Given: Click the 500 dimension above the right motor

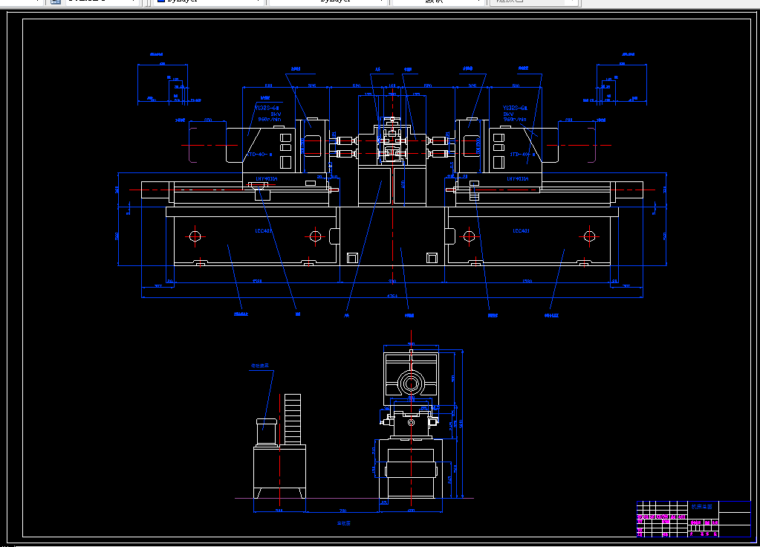Looking at the screenshot, I should (x=516, y=85).
